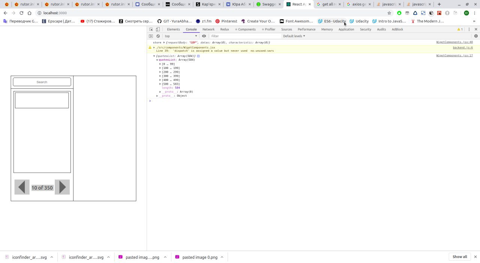Image resolution: width=480 pixels, height=263 pixels.
Task: Expand the WigetComponents.jsx warning message
Action: pos(154,48)
